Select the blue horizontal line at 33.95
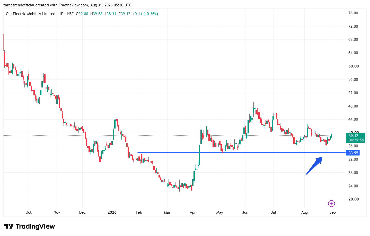The image size is (370, 236). click(241, 153)
